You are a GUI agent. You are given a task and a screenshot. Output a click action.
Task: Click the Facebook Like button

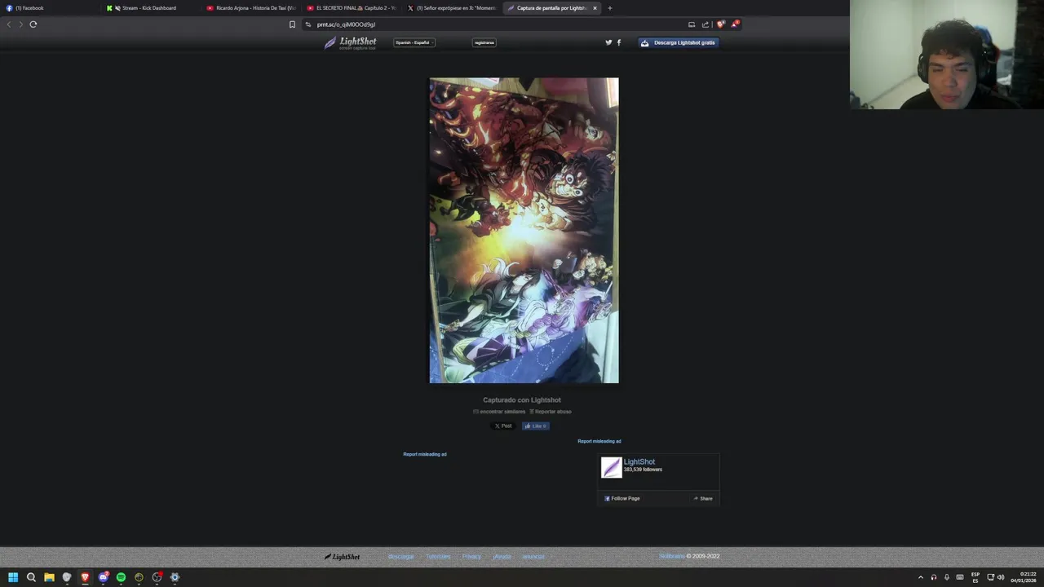point(535,426)
